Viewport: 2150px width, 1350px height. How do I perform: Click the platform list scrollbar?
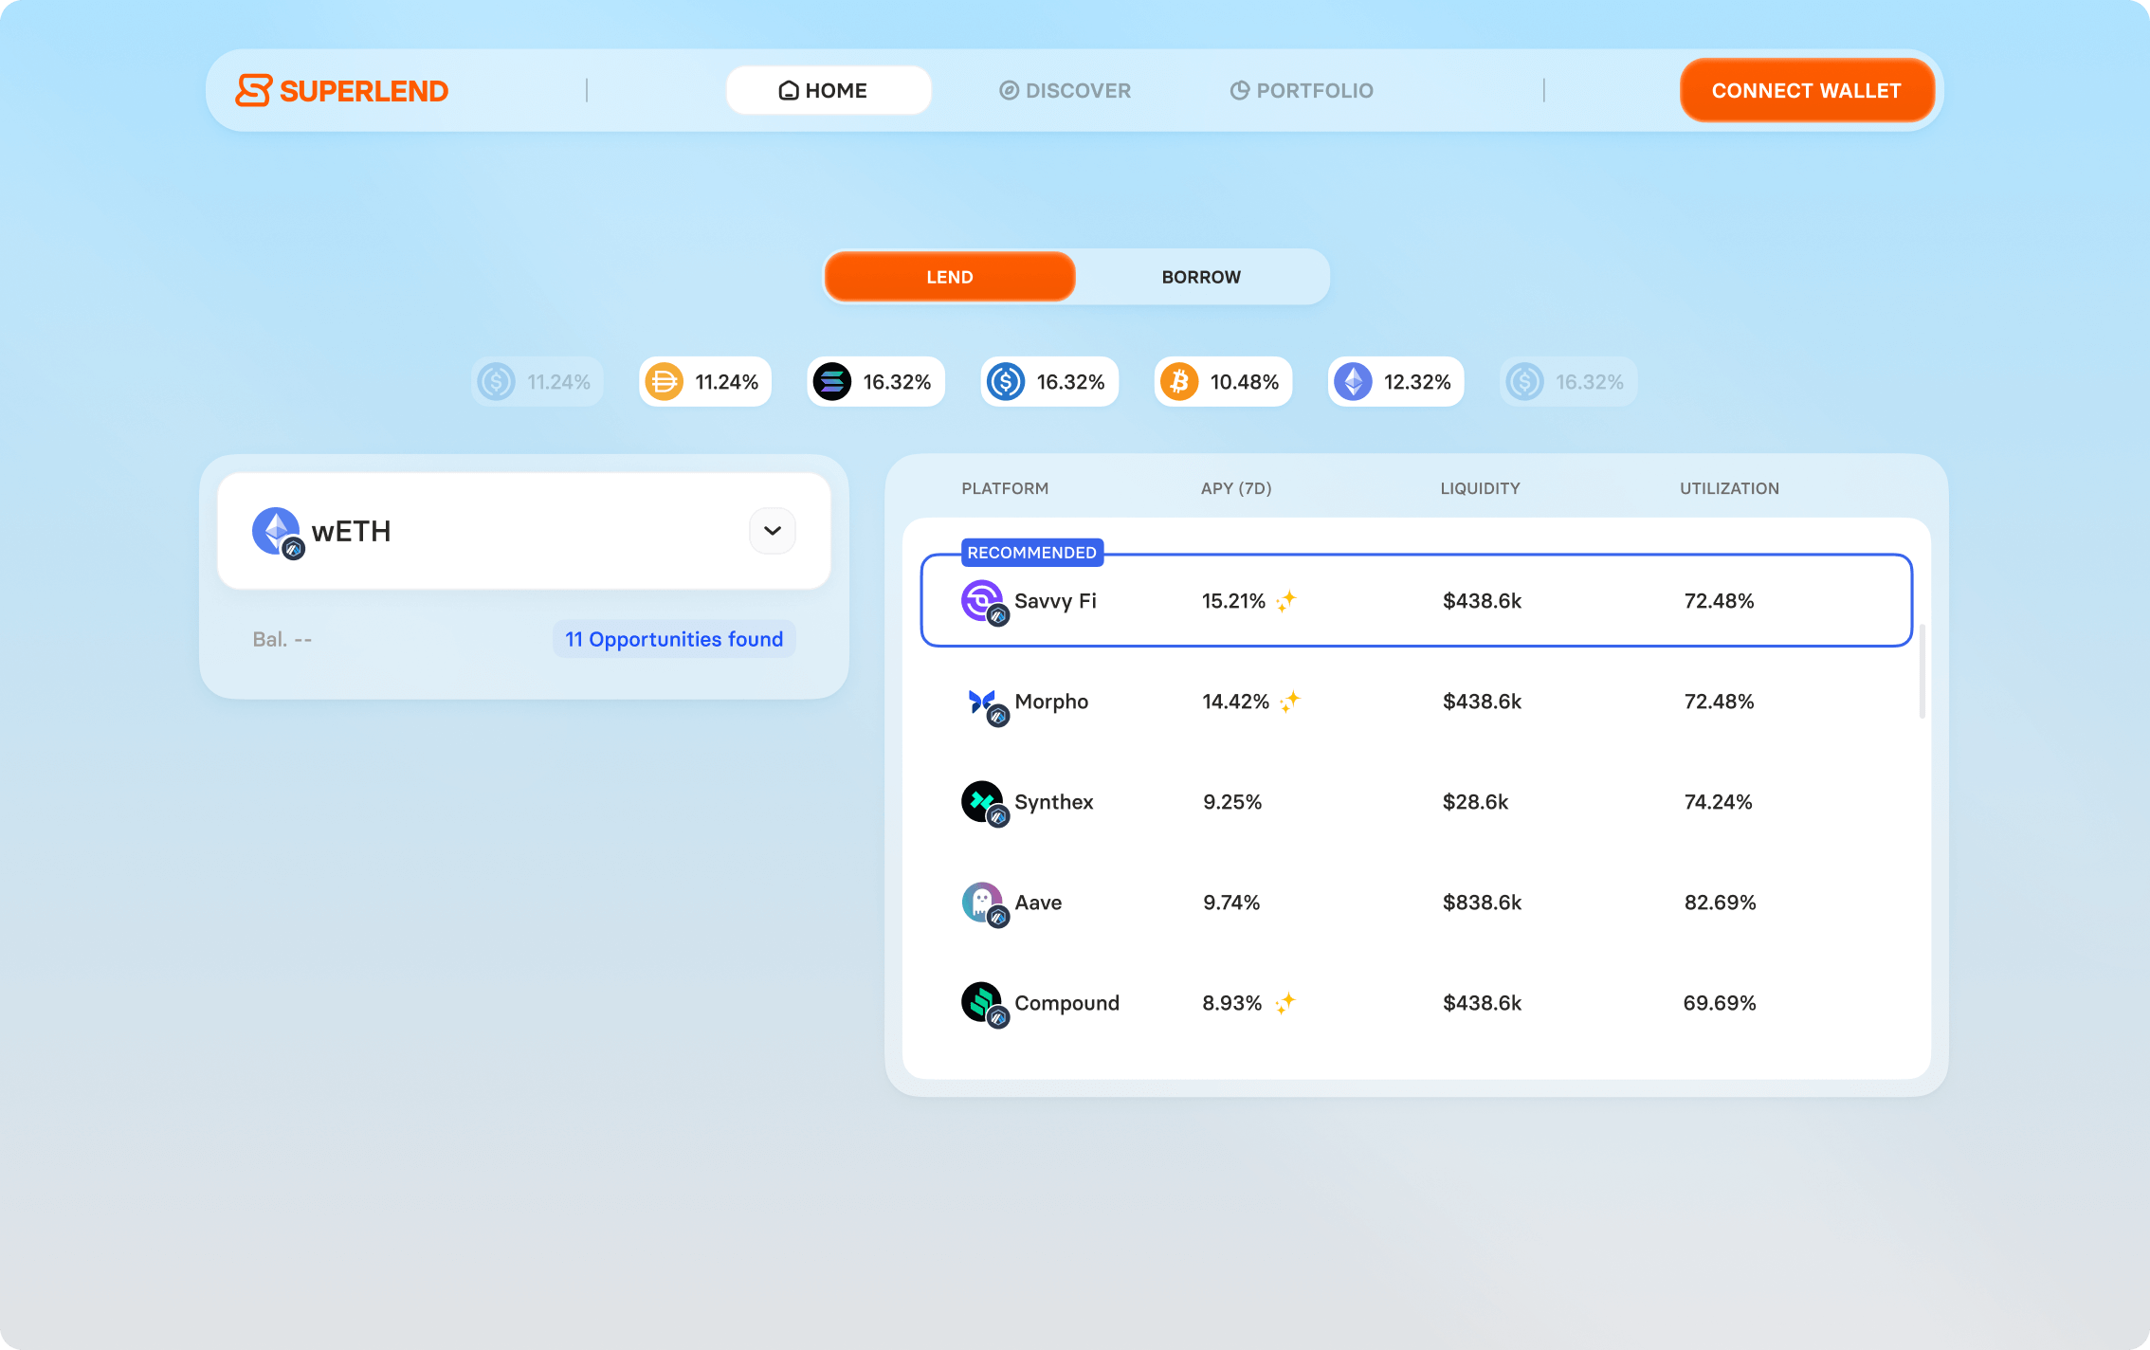tap(1922, 671)
